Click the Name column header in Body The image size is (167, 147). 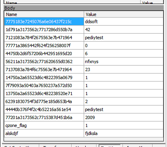pos(44,14)
